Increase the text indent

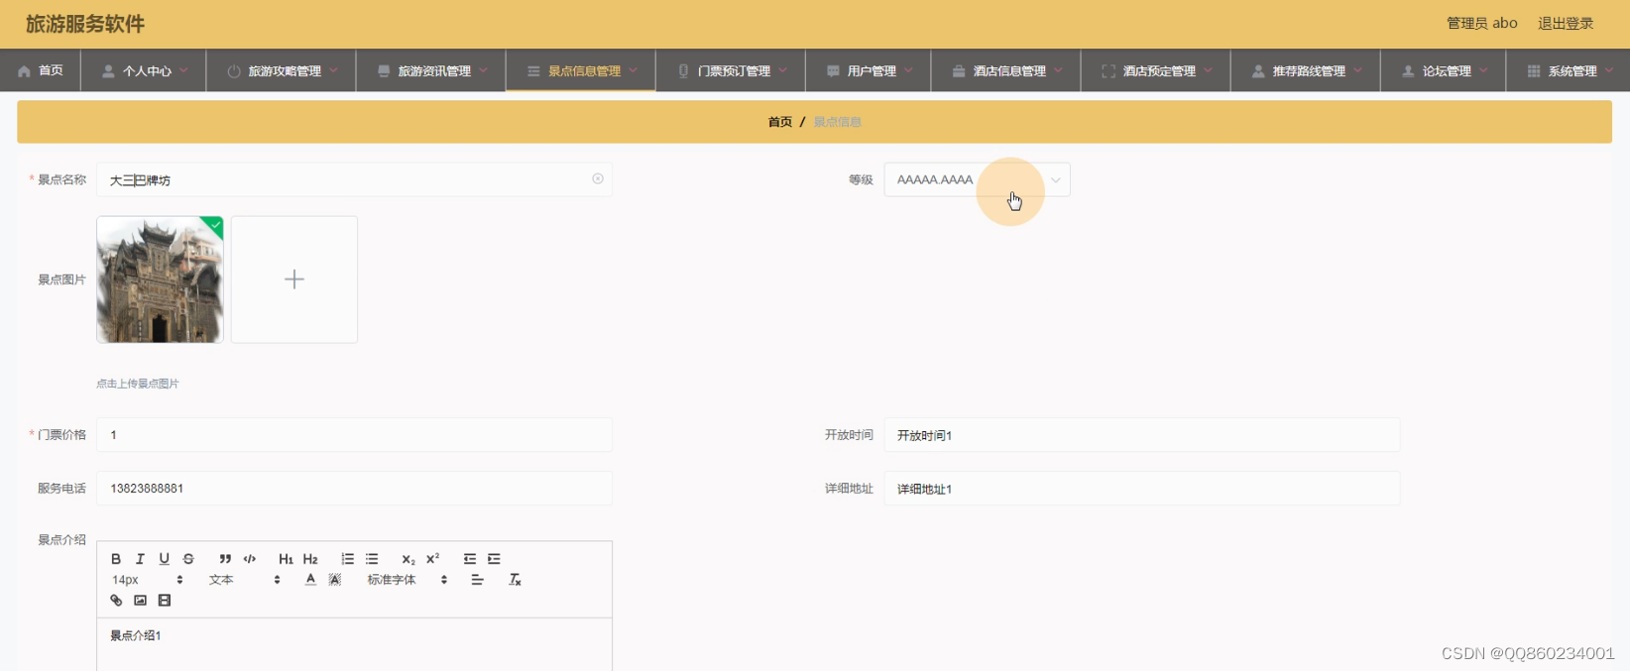(x=494, y=559)
